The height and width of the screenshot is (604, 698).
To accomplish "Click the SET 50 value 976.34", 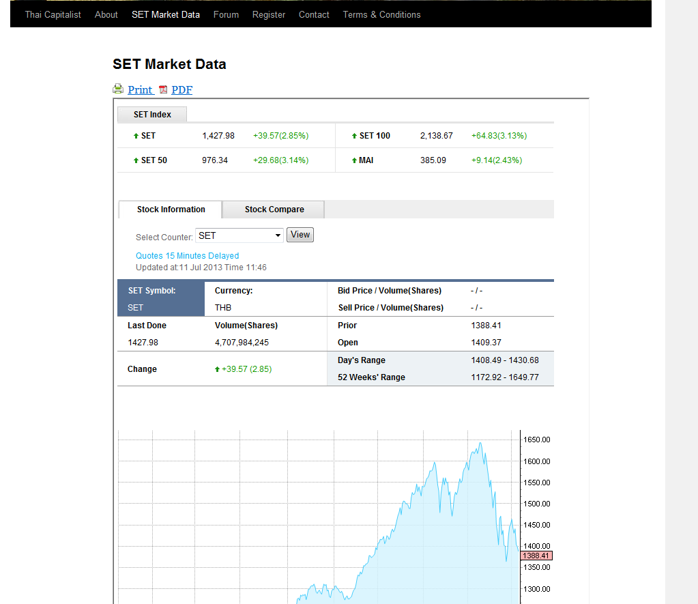I will tap(214, 160).
